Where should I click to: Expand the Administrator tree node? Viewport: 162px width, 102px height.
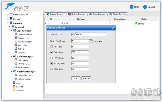coord(8,15)
